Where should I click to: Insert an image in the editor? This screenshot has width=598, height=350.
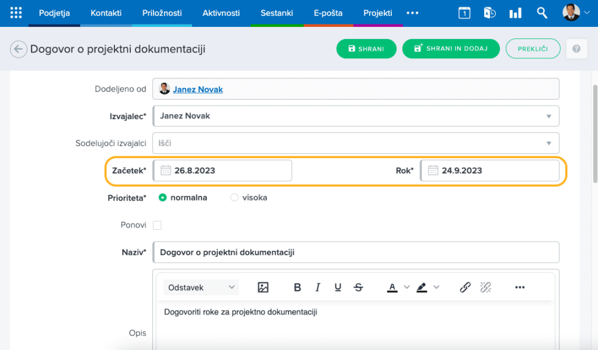click(x=263, y=287)
